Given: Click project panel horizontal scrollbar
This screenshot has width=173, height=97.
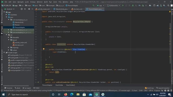Looking at the screenshot, I should pos(16,86).
